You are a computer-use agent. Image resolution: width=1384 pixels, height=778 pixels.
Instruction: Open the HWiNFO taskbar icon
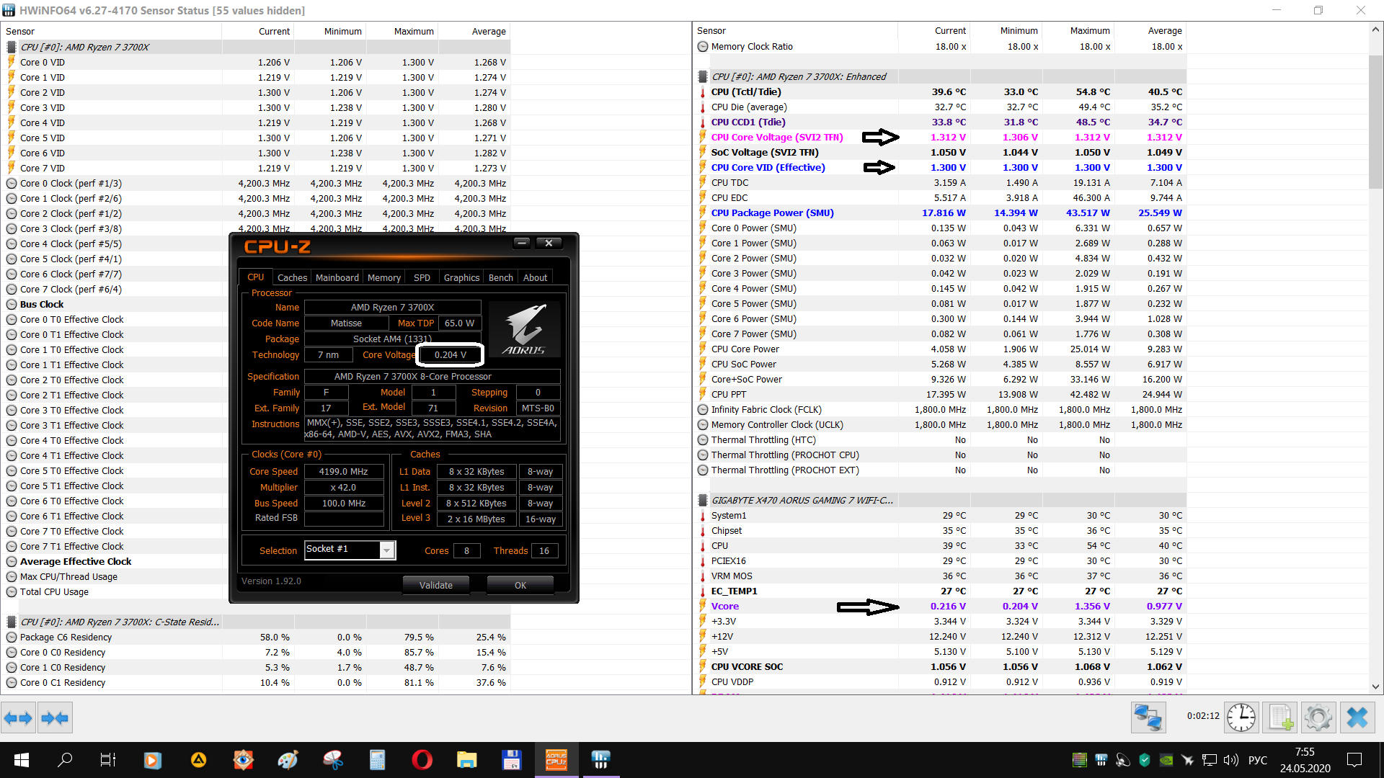coord(600,759)
